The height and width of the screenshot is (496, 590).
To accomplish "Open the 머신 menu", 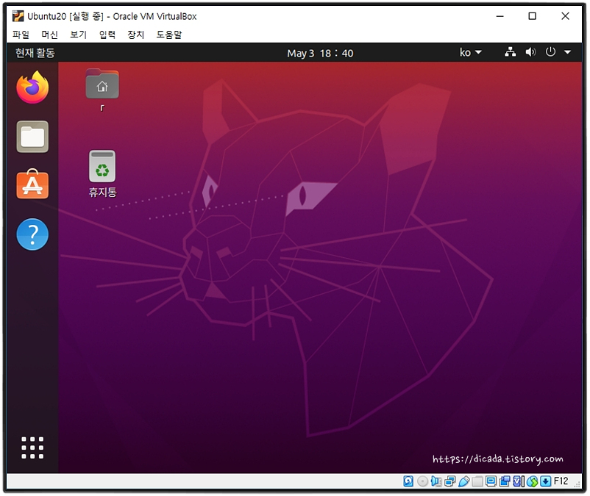I will tap(49, 35).
